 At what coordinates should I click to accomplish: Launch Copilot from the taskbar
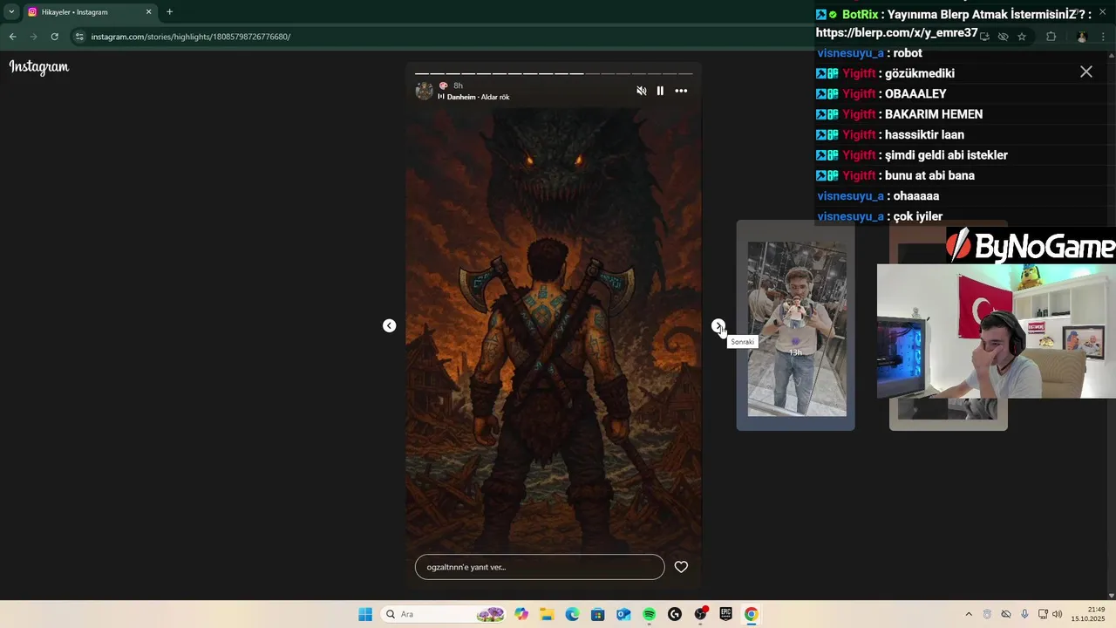click(x=521, y=614)
